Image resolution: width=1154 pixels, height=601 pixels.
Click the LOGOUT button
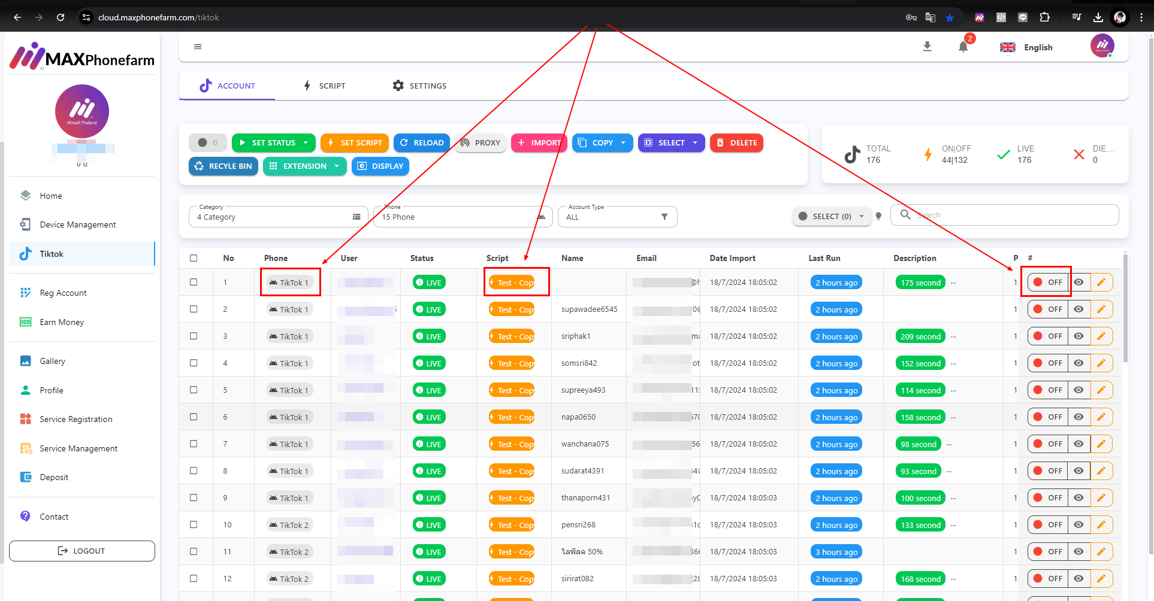(82, 551)
